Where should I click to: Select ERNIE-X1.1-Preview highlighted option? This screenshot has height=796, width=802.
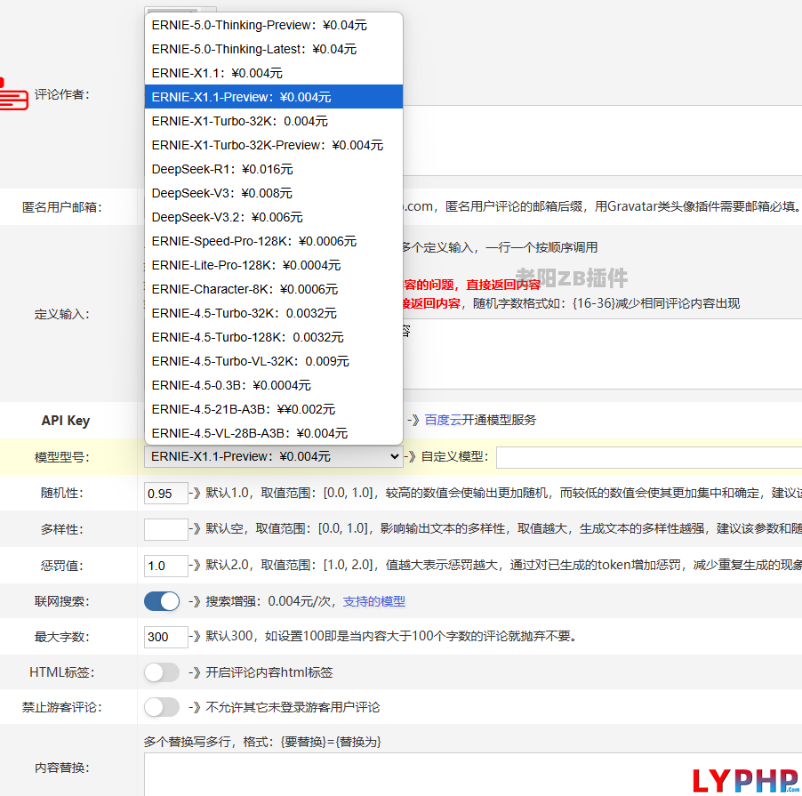(x=241, y=97)
